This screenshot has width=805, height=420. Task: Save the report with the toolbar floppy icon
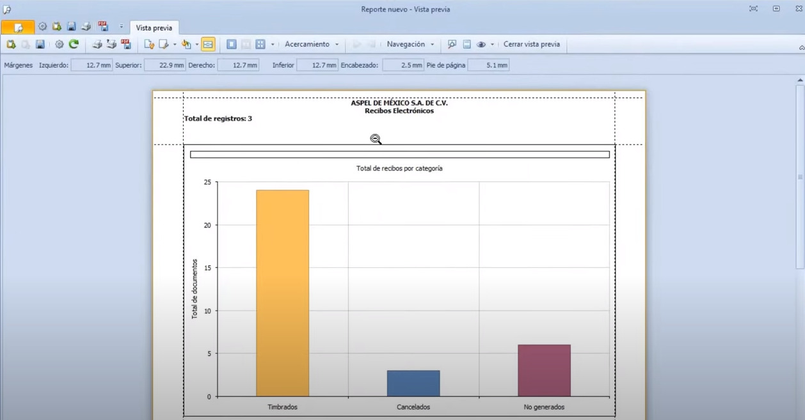40,44
